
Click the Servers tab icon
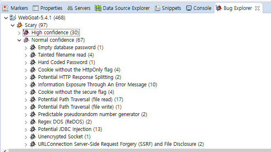70,8
